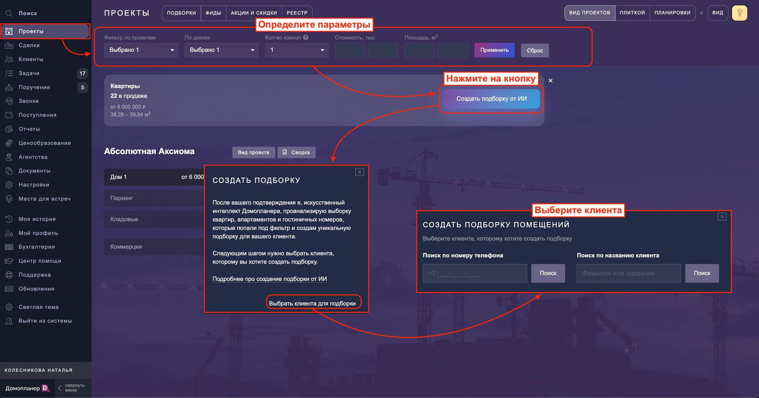Open the Поступления section icon
The image size is (759, 398).
9,115
